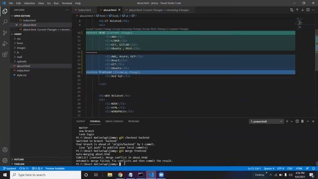Switch to the Output panel tab
Viewport: 318px width, 179px height.
point(80,121)
